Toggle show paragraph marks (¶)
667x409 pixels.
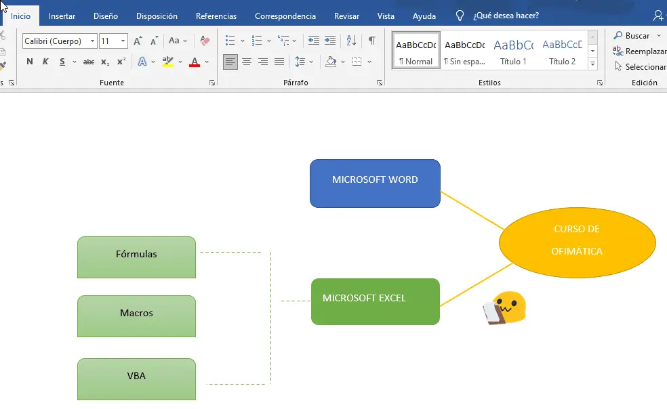tap(371, 41)
